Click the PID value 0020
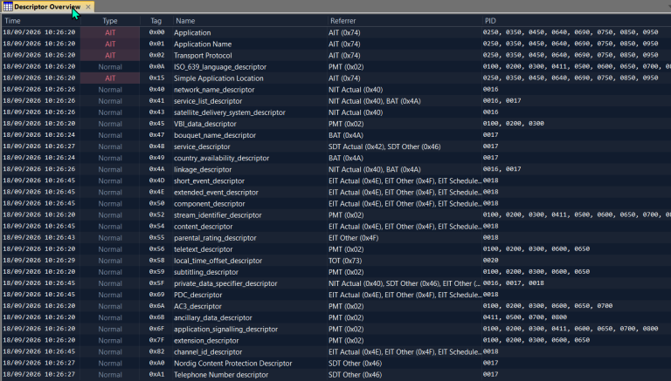Viewport: 671px width, 381px height. (490, 261)
